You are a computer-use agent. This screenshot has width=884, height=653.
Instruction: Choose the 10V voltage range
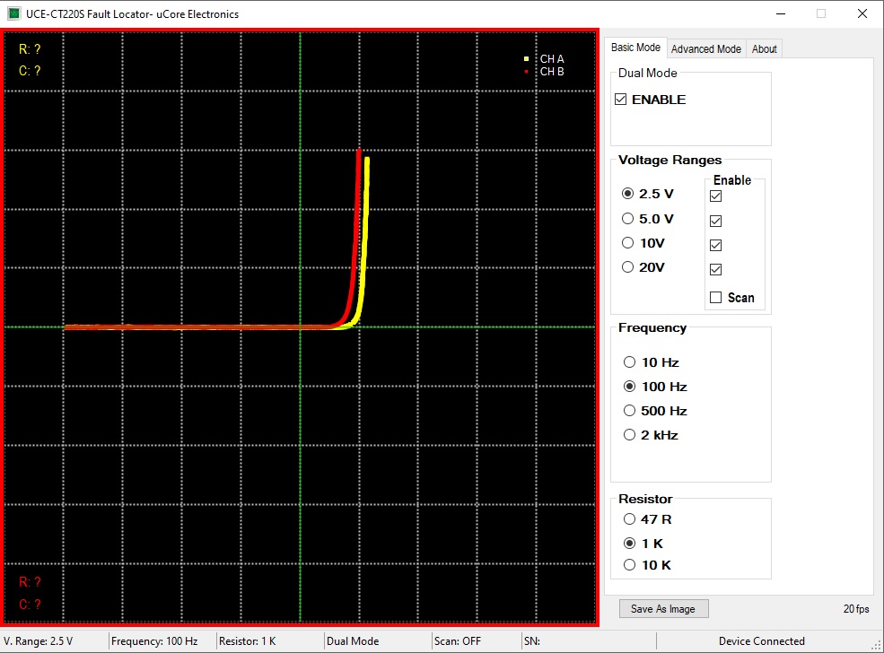628,243
